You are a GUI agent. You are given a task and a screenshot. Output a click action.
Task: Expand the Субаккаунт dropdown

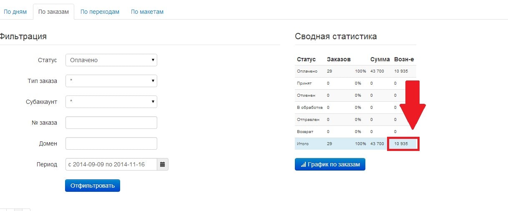point(111,101)
